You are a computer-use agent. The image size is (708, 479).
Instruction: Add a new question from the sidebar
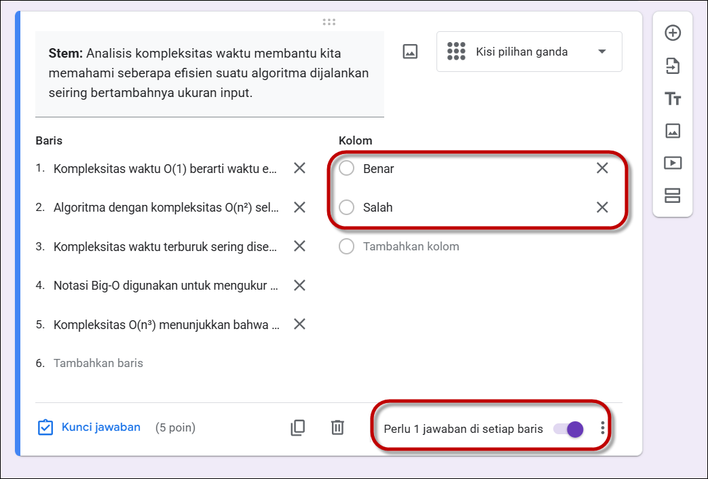[x=673, y=32]
